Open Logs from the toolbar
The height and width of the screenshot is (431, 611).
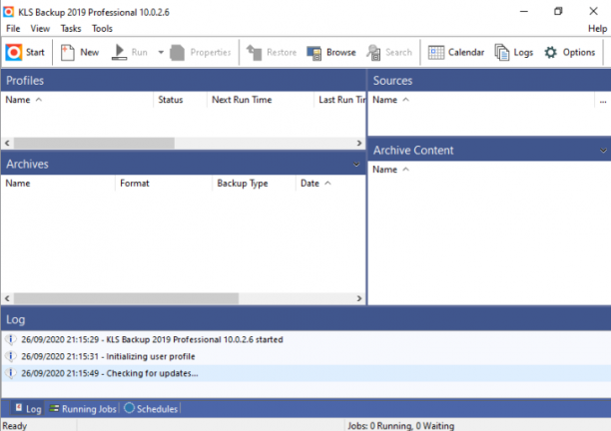(x=514, y=52)
